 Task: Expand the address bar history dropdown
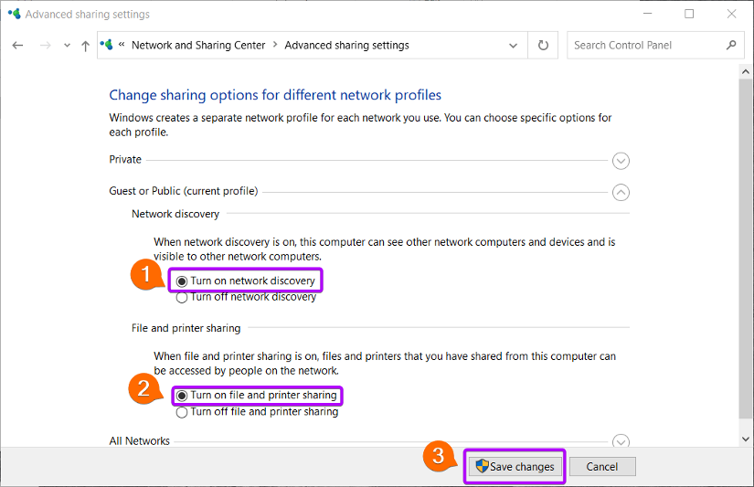(x=513, y=46)
